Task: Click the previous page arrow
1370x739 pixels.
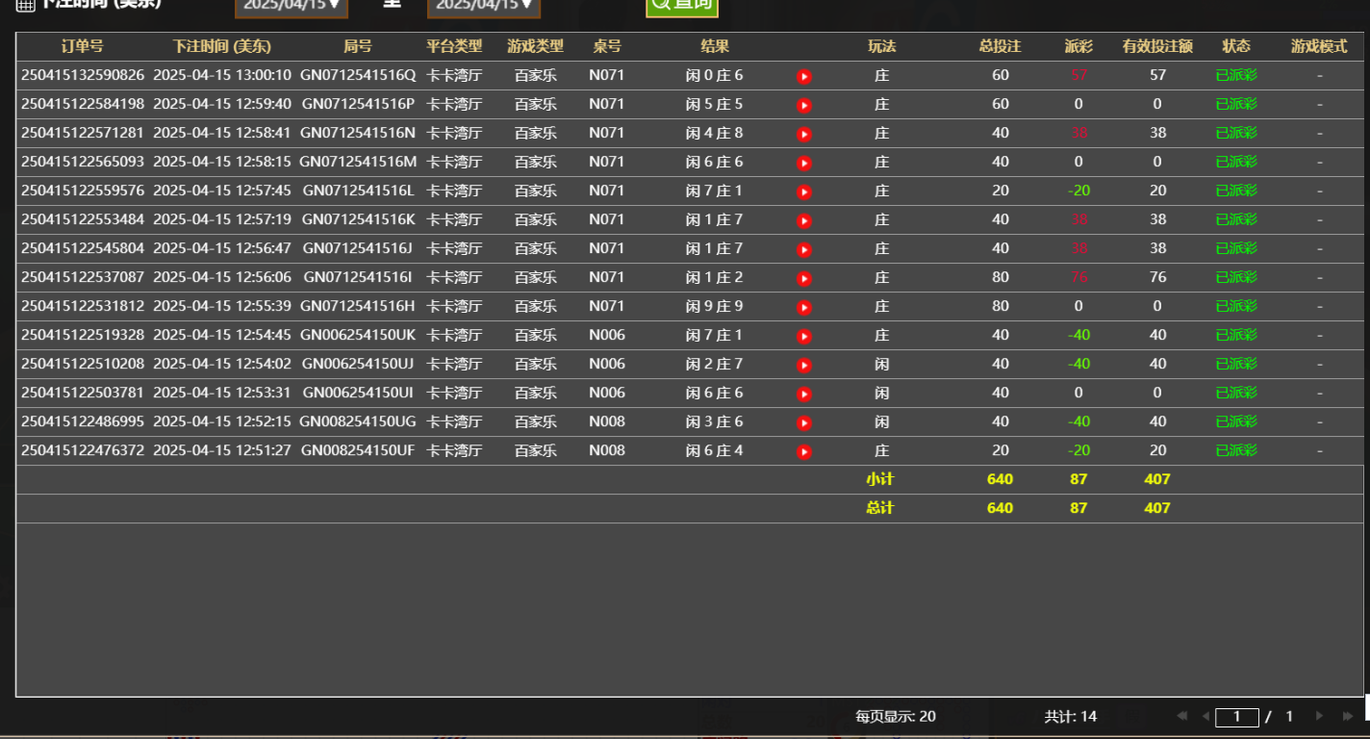Action: pyautogui.click(x=1205, y=716)
